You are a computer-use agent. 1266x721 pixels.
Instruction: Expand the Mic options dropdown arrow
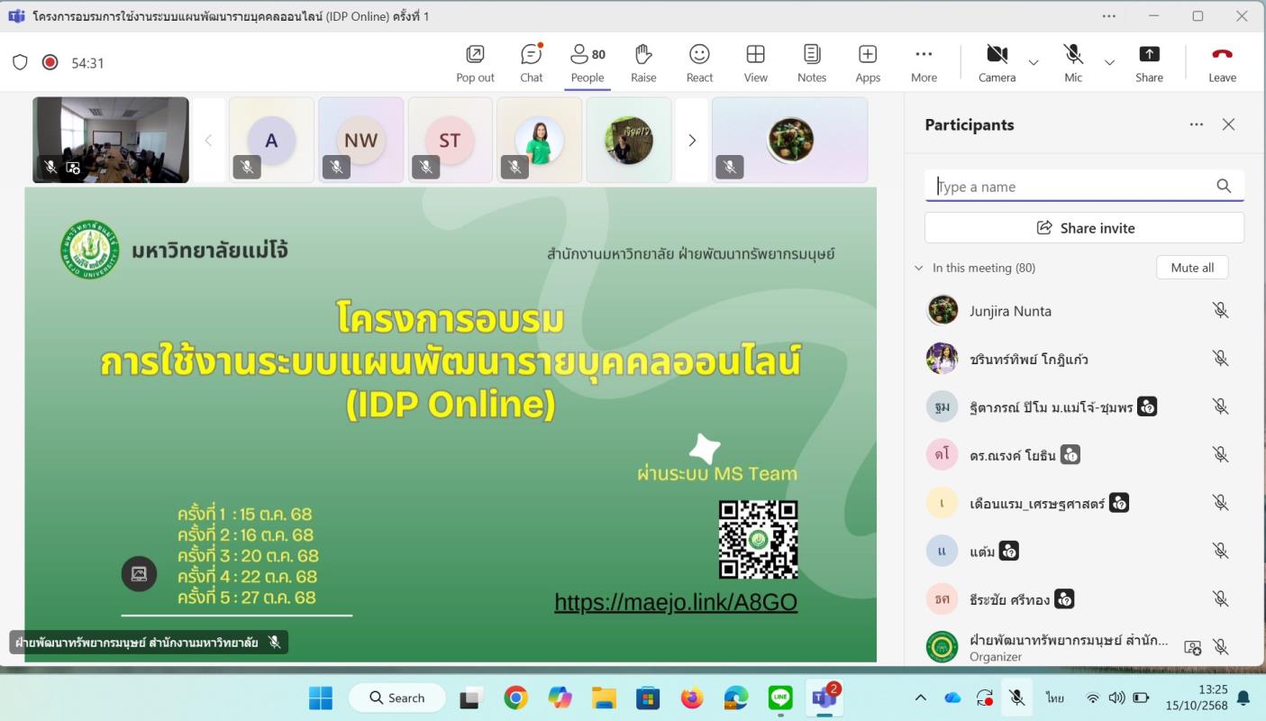point(1109,63)
